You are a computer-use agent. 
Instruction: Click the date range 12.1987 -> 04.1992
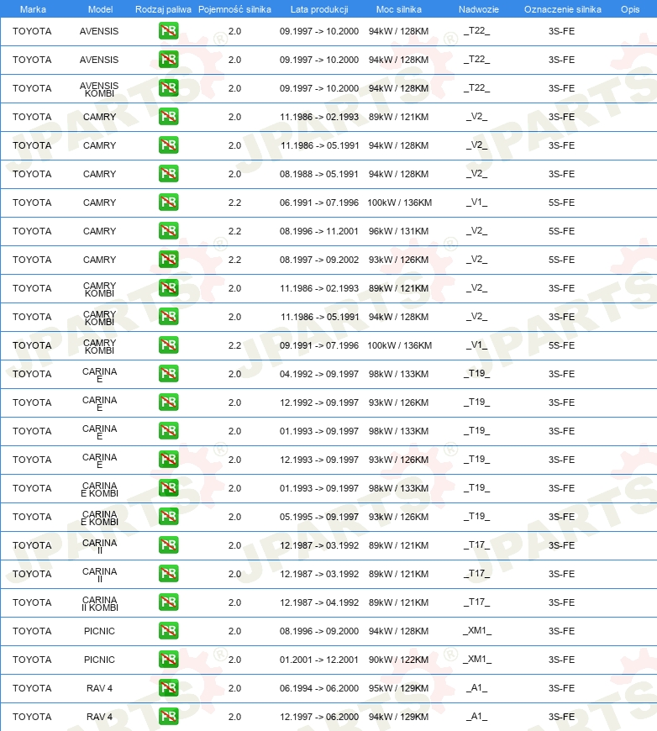click(x=319, y=602)
